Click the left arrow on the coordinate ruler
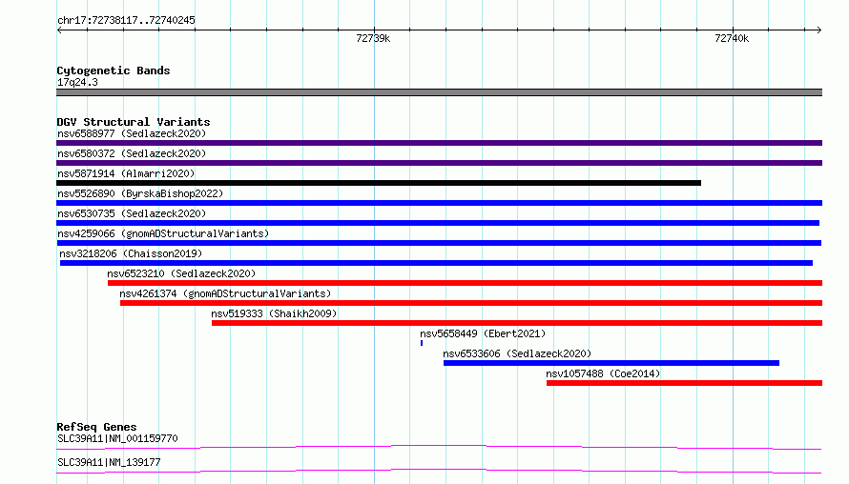This screenshot has width=849, height=484. (59, 30)
